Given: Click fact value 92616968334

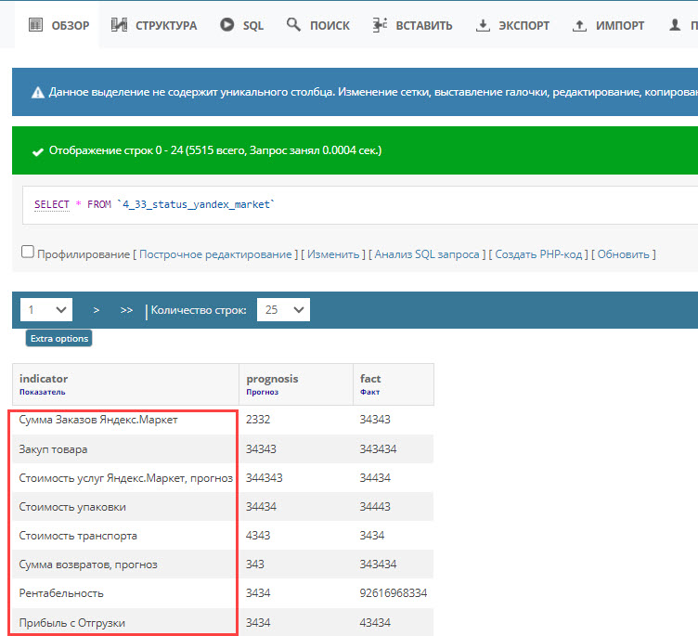Looking at the screenshot, I should coord(394,593).
